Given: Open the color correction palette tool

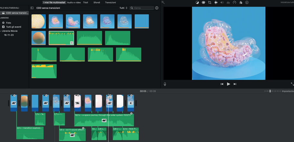Looking at the screenshot, I should coord(203,3).
